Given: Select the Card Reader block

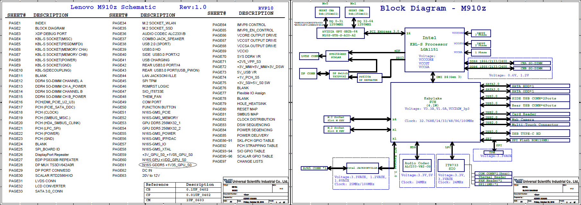Looking at the screenshot, I should pyautogui.click(x=540, y=114).
